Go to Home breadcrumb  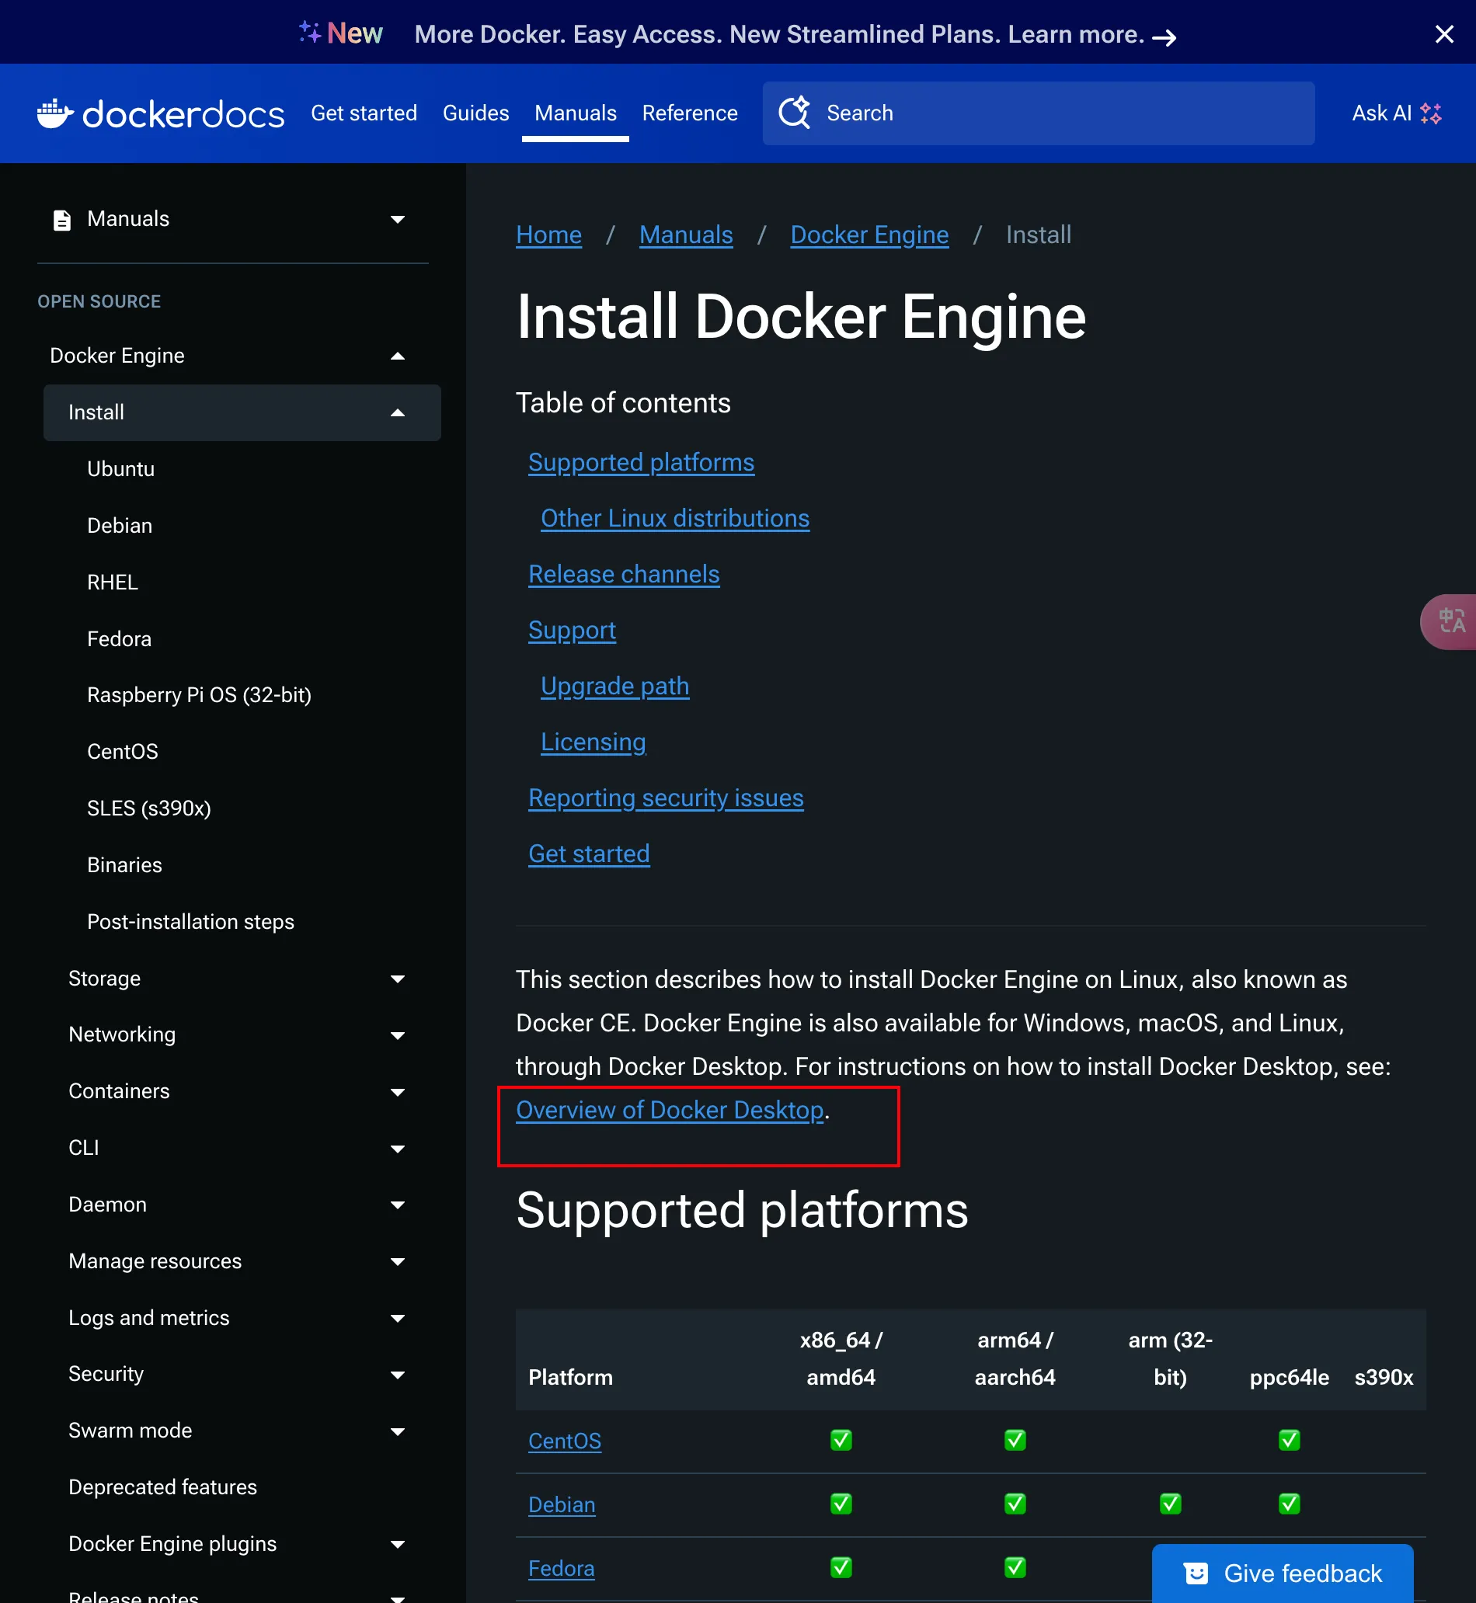[x=548, y=235]
